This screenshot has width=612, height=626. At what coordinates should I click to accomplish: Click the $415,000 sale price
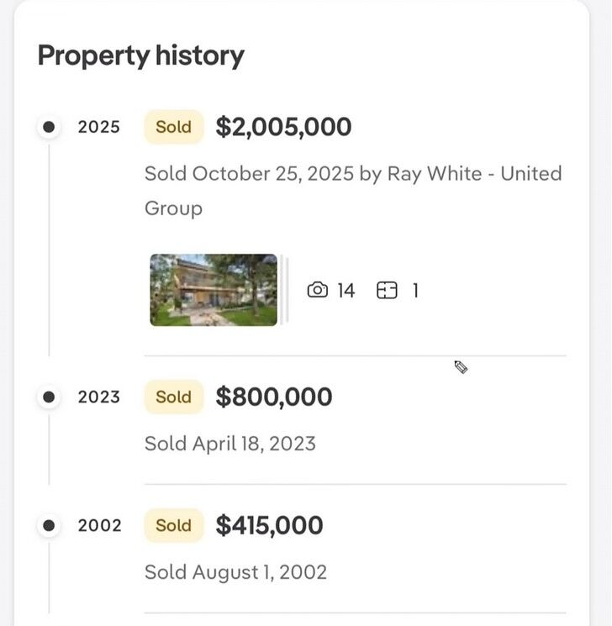point(269,525)
